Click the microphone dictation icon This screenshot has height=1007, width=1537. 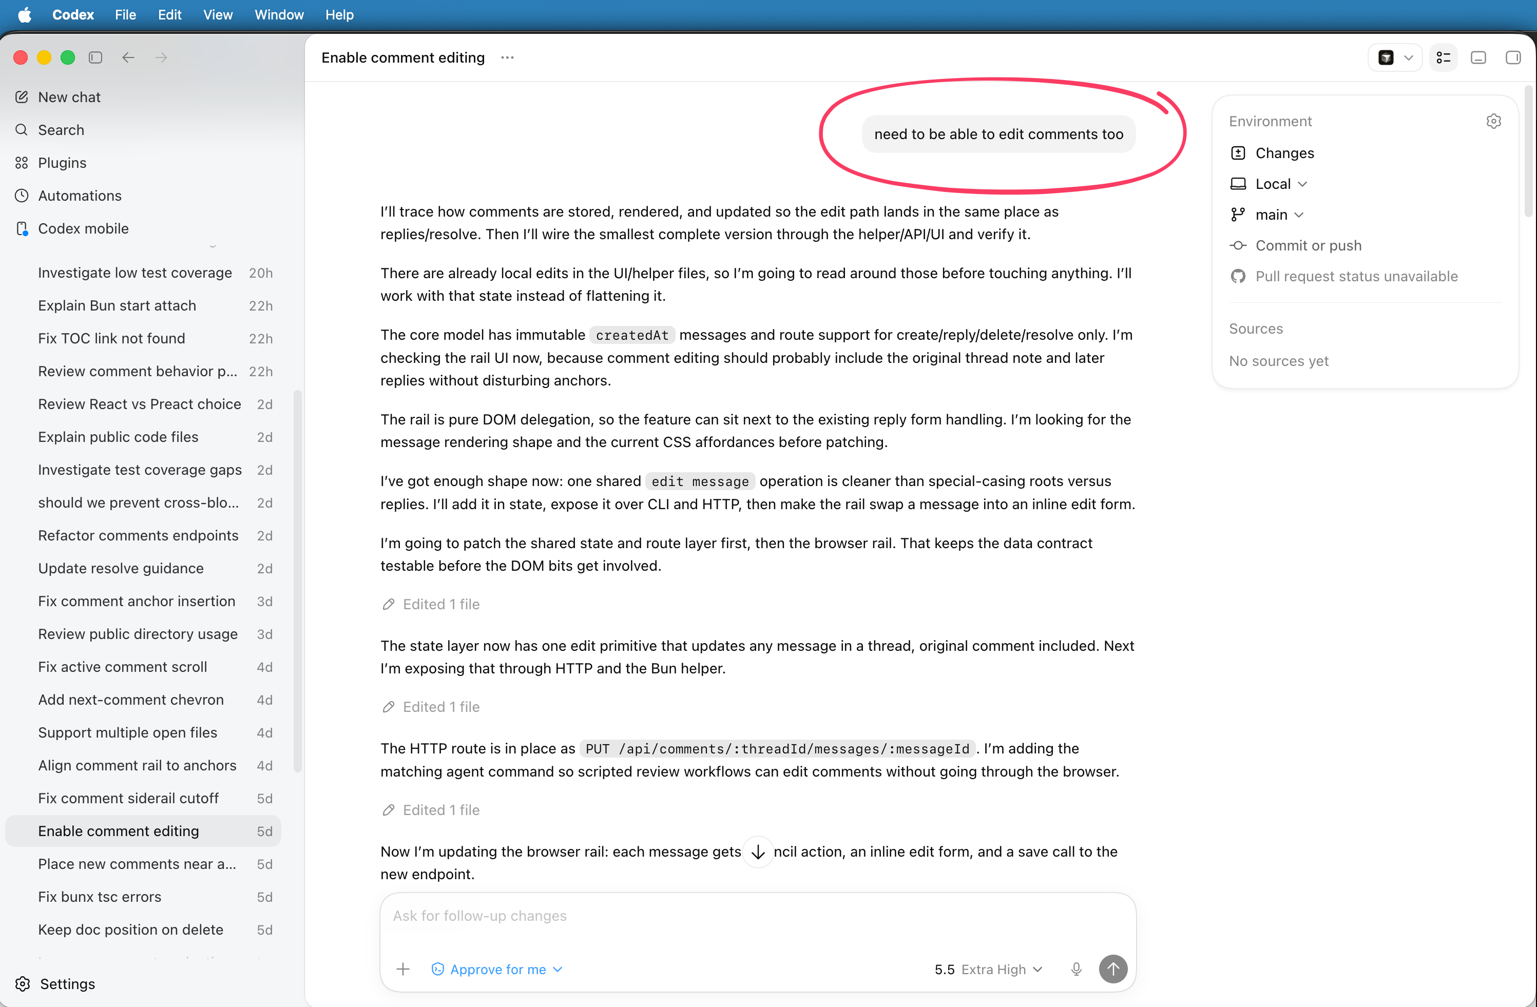[x=1076, y=969]
